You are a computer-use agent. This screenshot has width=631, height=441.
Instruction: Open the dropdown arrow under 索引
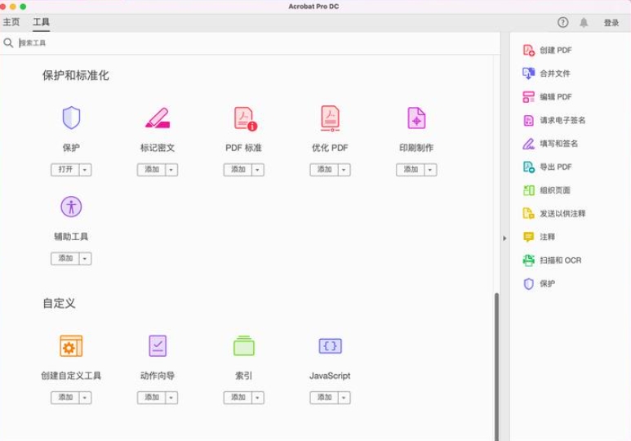(258, 398)
